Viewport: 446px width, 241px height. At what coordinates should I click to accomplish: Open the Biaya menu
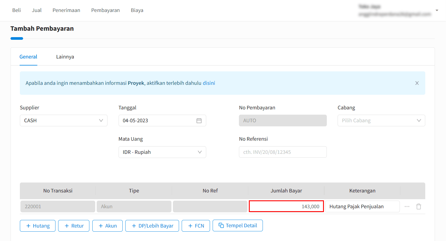[137, 10]
